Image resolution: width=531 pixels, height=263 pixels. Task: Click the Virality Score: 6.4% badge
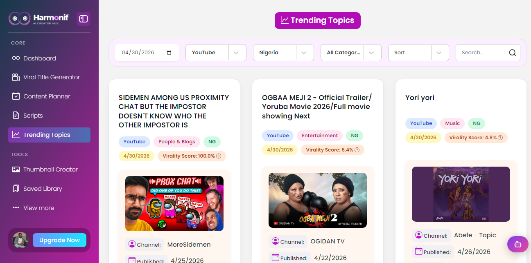tap(332, 150)
